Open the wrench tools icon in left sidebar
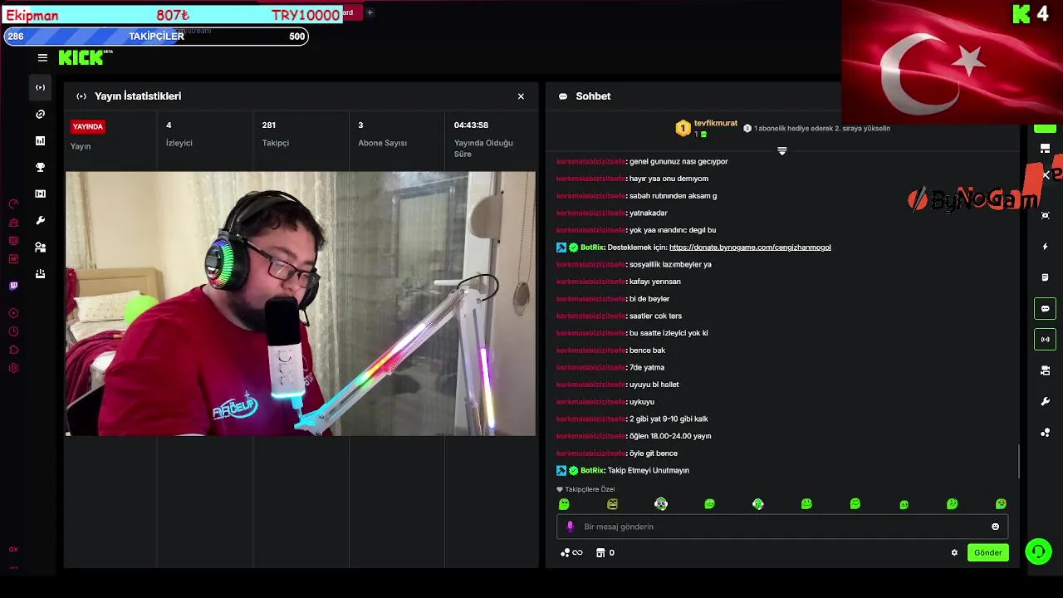1063x598 pixels. tap(40, 220)
